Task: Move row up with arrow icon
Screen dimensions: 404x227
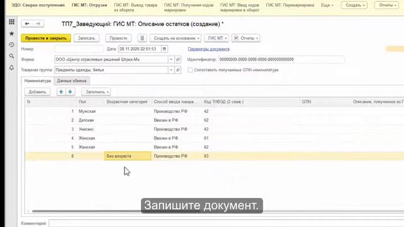Action: tap(61, 92)
